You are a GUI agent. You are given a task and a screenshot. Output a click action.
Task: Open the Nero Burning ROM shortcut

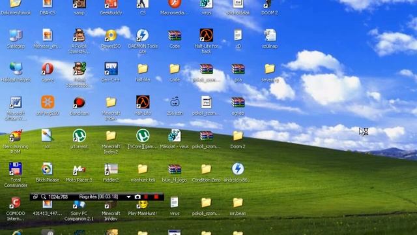16,136
